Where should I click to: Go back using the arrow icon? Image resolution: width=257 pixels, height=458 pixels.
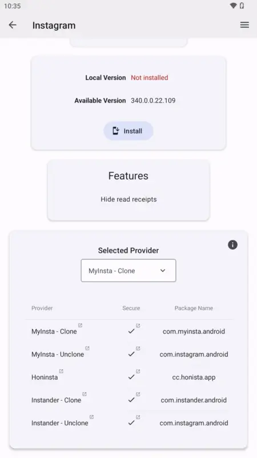coord(13,25)
